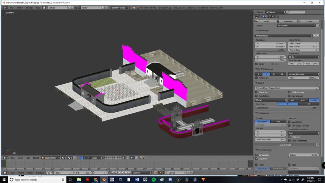
Task: Select Fixed threads option
Action: click(x=278, y=122)
